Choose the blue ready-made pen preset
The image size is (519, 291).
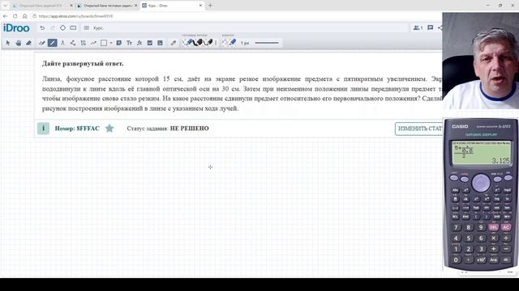[x=188, y=43]
